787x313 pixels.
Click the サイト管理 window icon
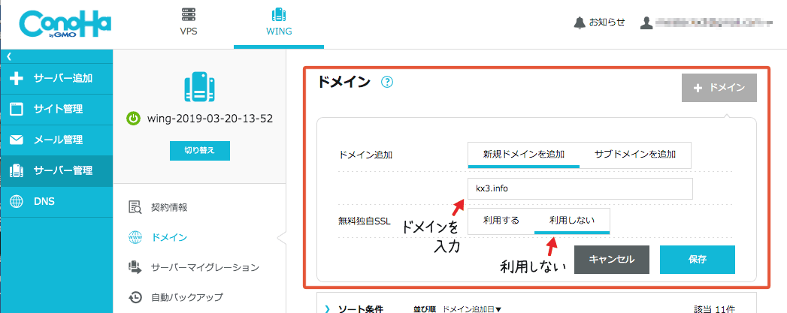tap(17, 109)
